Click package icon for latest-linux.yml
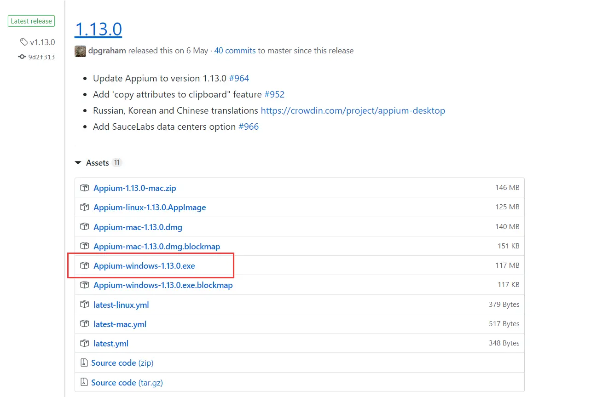Screen dimensions: 597x397 point(84,304)
